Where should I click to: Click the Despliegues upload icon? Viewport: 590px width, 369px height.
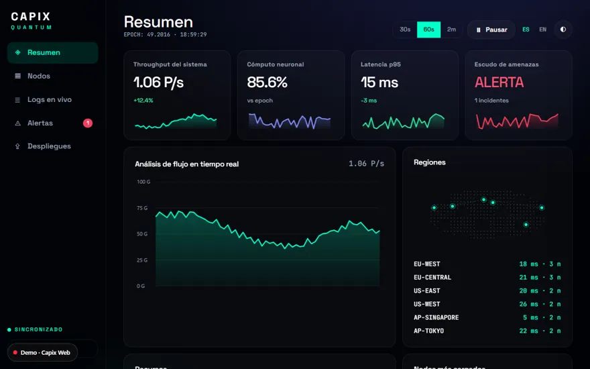pyautogui.click(x=17, y=146)
